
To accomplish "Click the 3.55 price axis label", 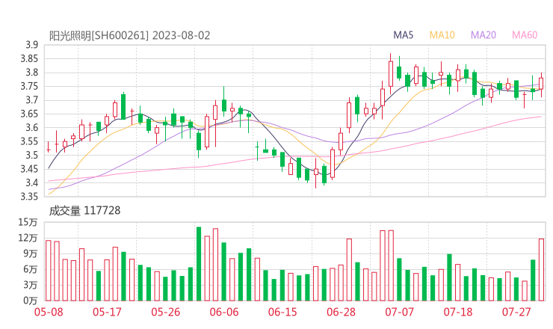I will point(29,141).
